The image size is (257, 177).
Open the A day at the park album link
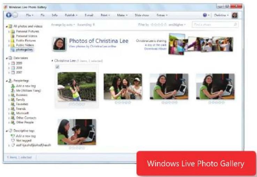pyautogui.click(x=156, y=45)
